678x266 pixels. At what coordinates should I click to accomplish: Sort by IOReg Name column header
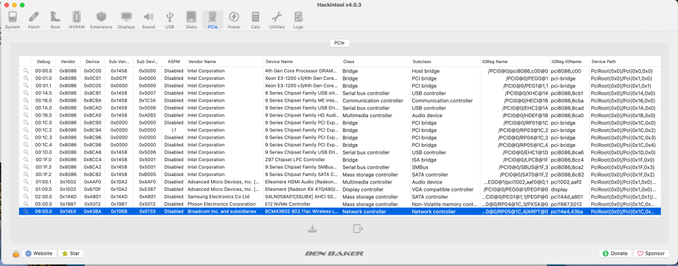point(515,62)
